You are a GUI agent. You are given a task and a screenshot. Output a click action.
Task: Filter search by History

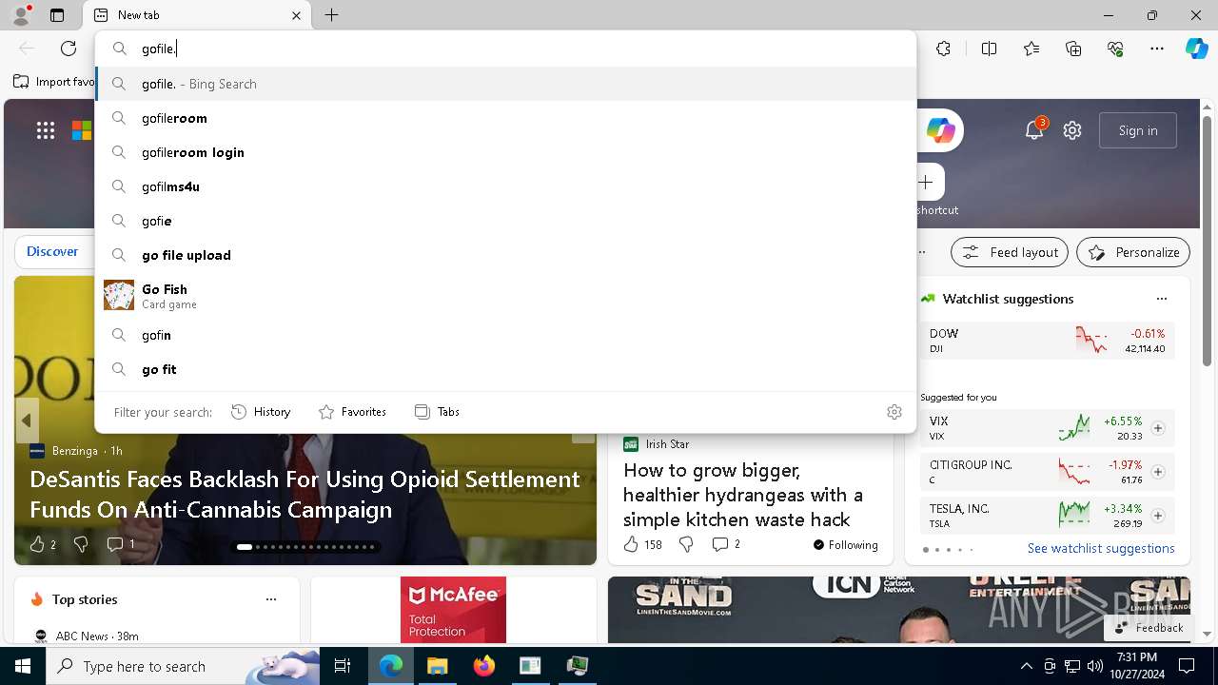(261, 412)
